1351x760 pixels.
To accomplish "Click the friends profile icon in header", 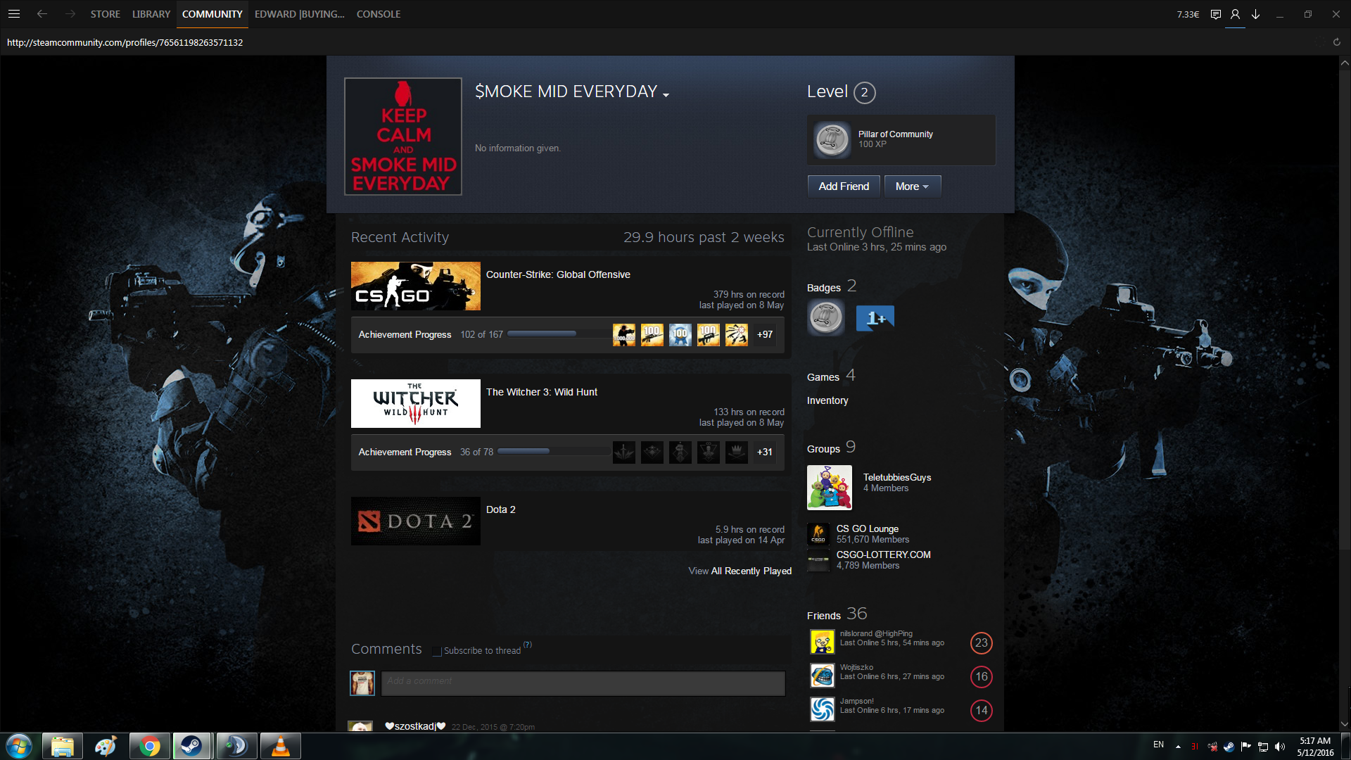I will pos(1235,14).
